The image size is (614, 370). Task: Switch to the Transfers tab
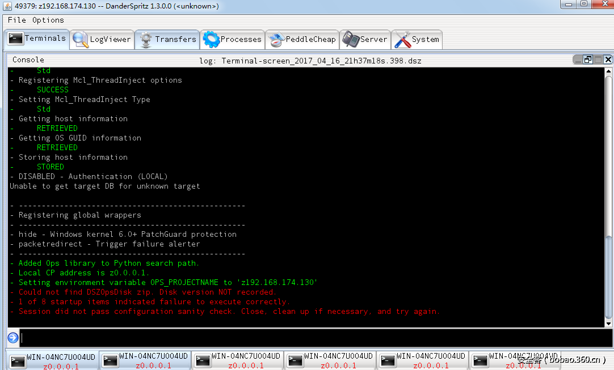tap(167, 40)
